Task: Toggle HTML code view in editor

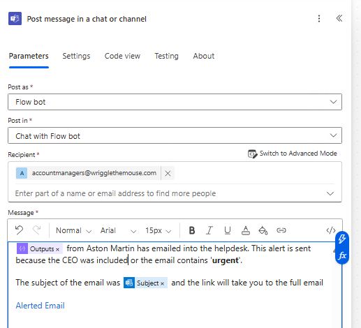Action: (331, 230)
